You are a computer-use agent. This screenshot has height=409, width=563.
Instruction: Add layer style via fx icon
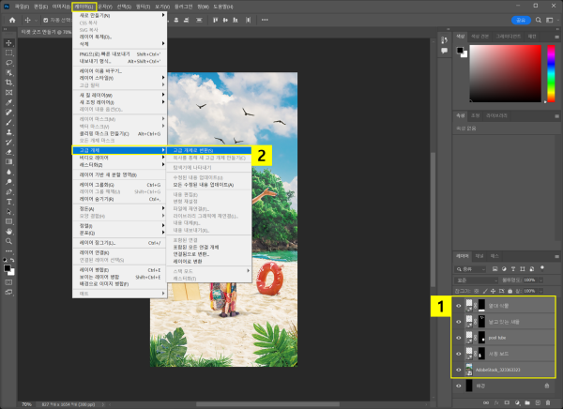[x=496, y=402]
